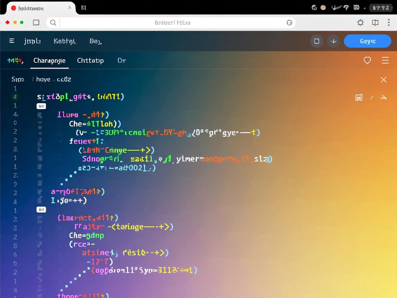
Task: Open the hamburger menu beside jnpls
Action: tap(11, 41)
